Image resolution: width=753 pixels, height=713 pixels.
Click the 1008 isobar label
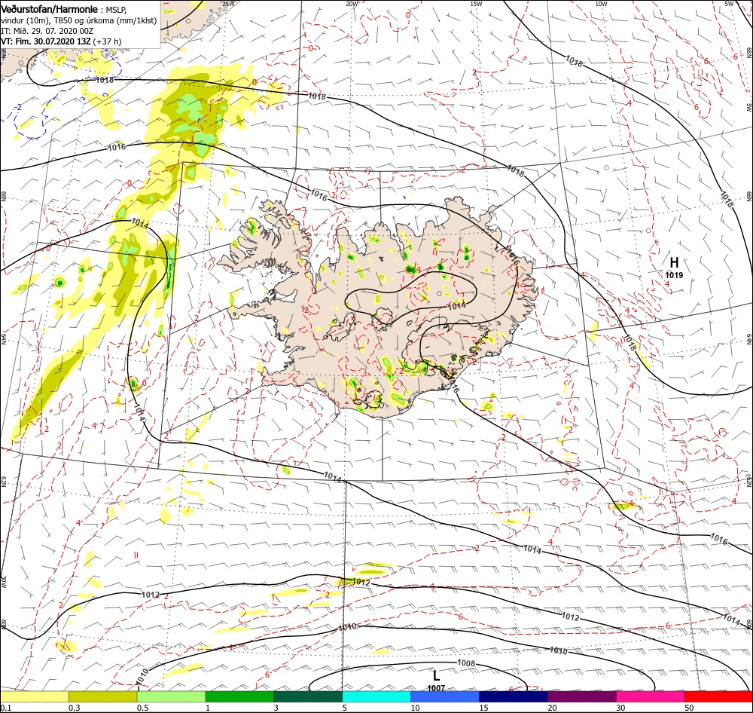tap(466, 663)
